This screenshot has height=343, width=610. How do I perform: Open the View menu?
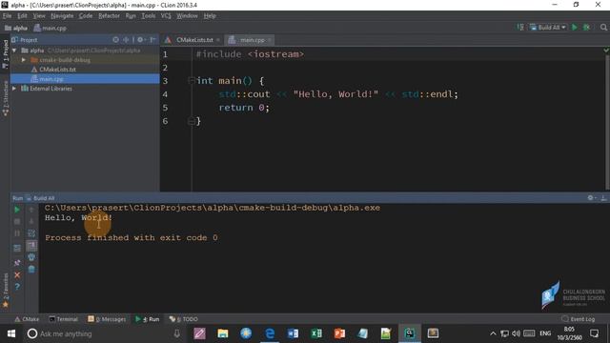pos(39,16)
